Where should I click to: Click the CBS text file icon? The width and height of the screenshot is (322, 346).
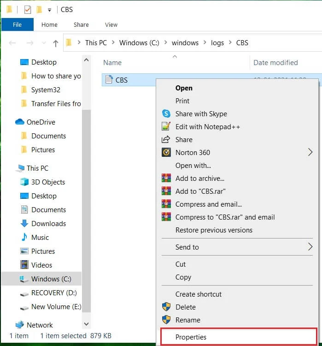[x=109, y=79]
